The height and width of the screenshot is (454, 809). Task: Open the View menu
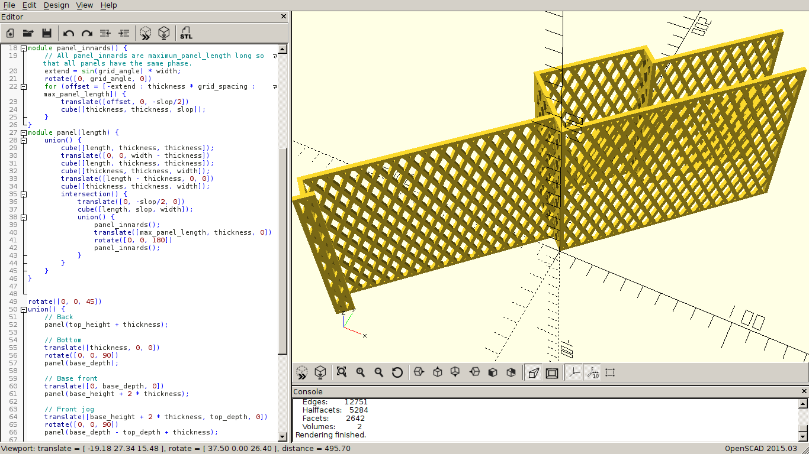(x=85, y=5)
